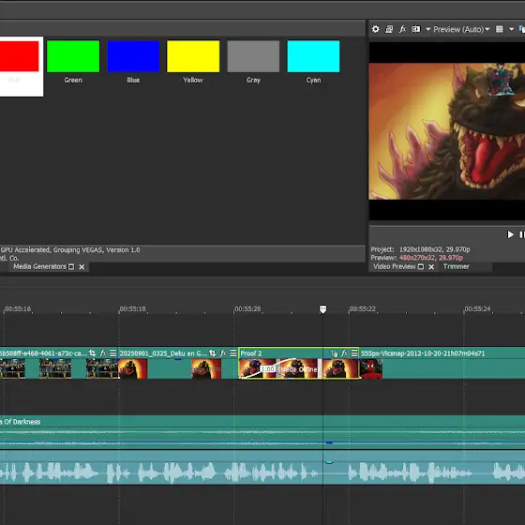Open Preview (Auto) quality dropdown
This screenshot has height=525, width=525.
coord(461,29)
